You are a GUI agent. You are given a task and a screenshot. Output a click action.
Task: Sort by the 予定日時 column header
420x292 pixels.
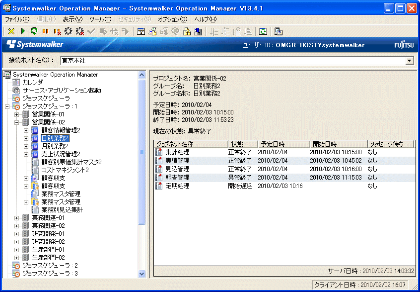coord(283,144)
